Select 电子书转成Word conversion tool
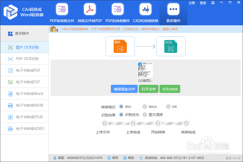Viewport: 243px width, 162px height. tap(24, 94)
